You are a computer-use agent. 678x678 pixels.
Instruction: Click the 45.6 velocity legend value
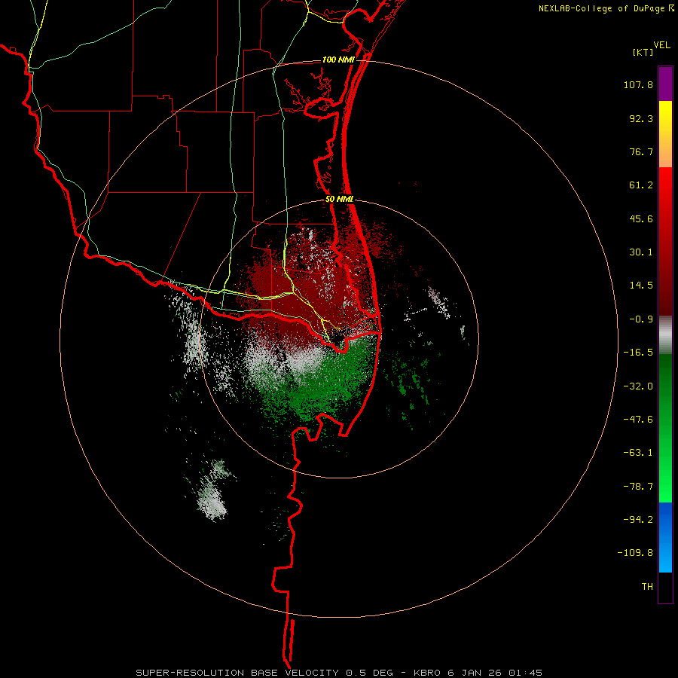[x=641, y=218]
